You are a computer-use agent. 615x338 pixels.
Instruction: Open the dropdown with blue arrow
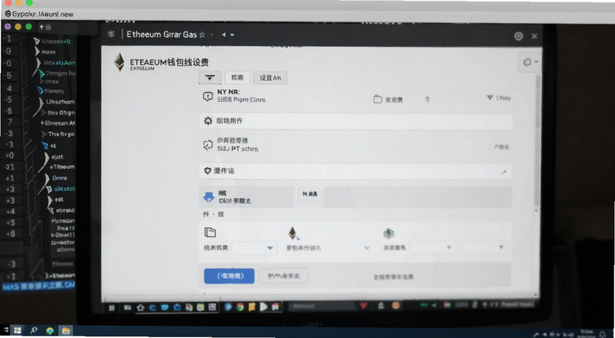pos(254,248)
